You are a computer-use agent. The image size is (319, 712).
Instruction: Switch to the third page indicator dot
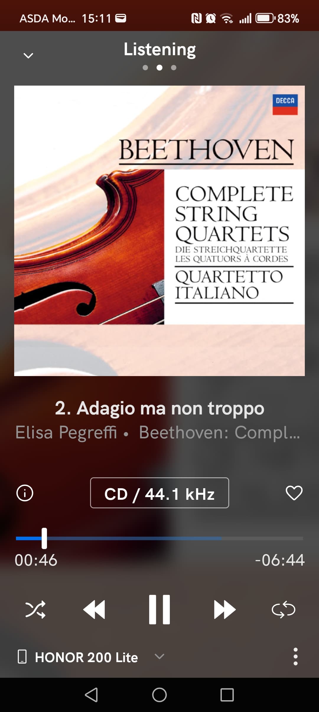click(174, 68)
